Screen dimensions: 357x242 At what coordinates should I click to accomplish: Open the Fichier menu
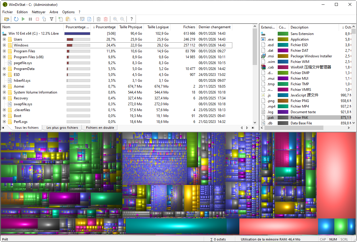coord(8,12)
